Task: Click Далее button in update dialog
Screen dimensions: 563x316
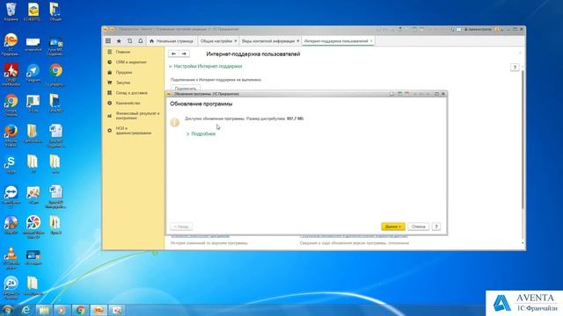Action: 393,226
